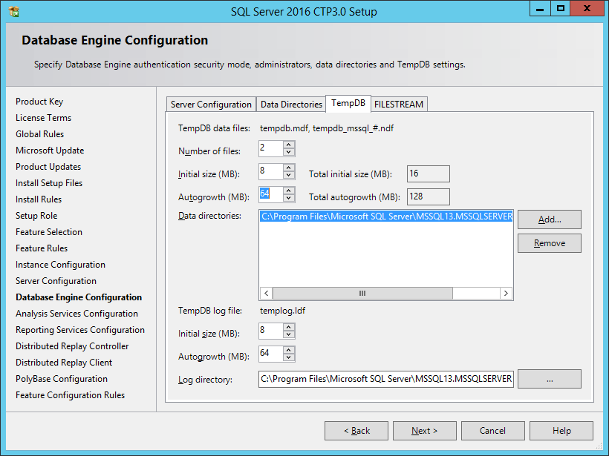The image size is (609, 456).
Task: Increase data files Initial size up arrow
Action: [x=289, y=168]
